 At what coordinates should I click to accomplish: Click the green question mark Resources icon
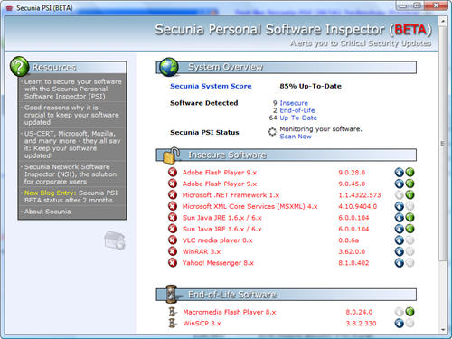[x=20, y=66]
